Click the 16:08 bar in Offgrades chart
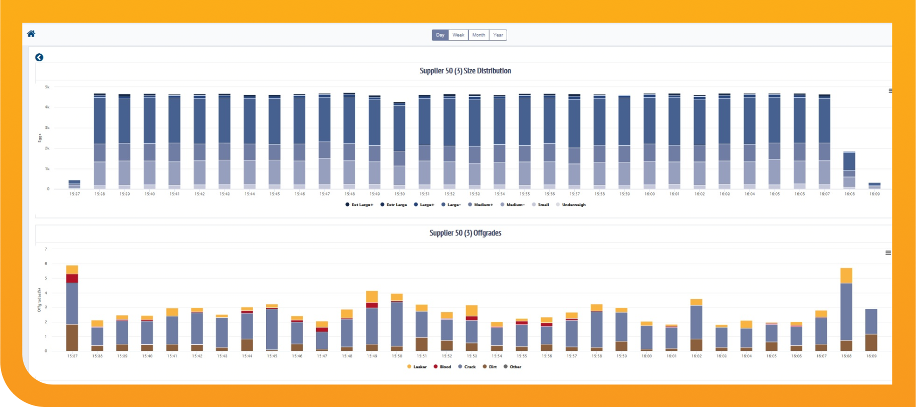This screenshot has width=916, height=407. (846, 311)
